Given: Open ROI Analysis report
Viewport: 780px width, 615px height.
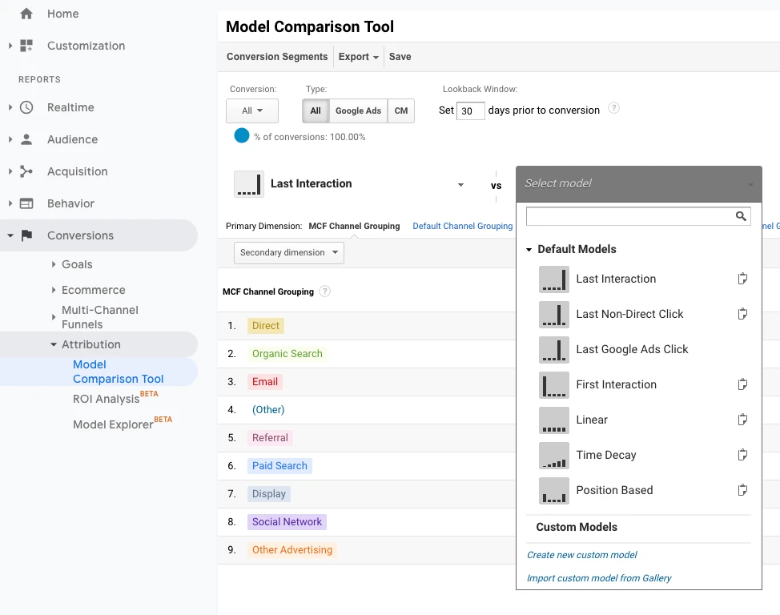Looking at the screenshot, I should [x=106, y=399].
